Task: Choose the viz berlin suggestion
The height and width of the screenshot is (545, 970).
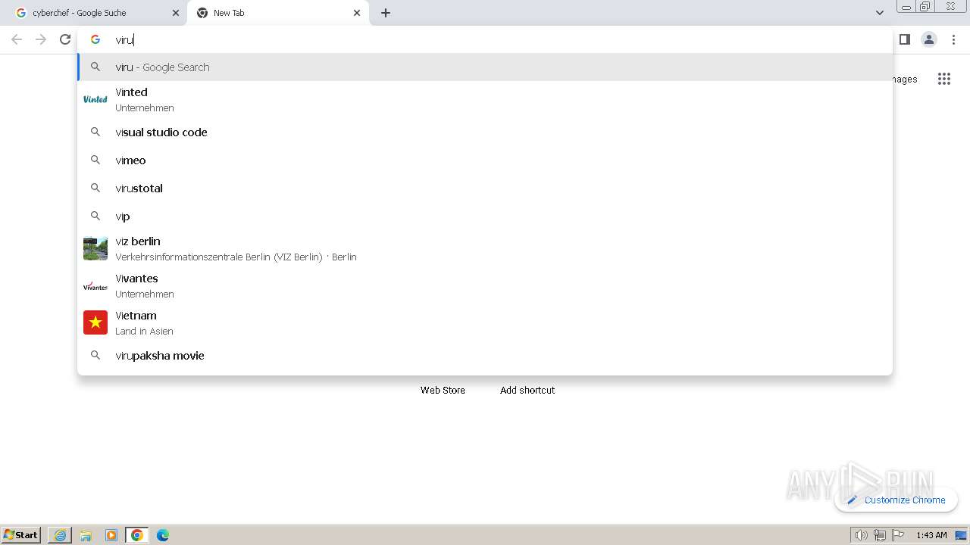Action: coord(485,248)
